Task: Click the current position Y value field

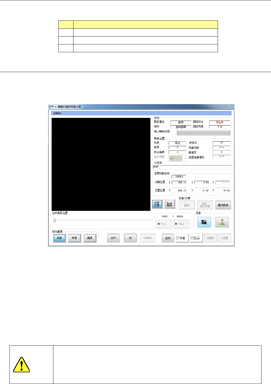Action: coord(202,182)
